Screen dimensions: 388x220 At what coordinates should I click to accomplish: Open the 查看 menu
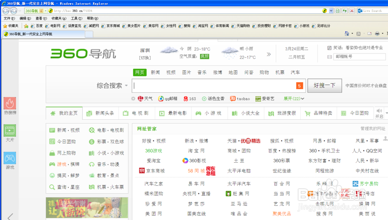[41, 18]
